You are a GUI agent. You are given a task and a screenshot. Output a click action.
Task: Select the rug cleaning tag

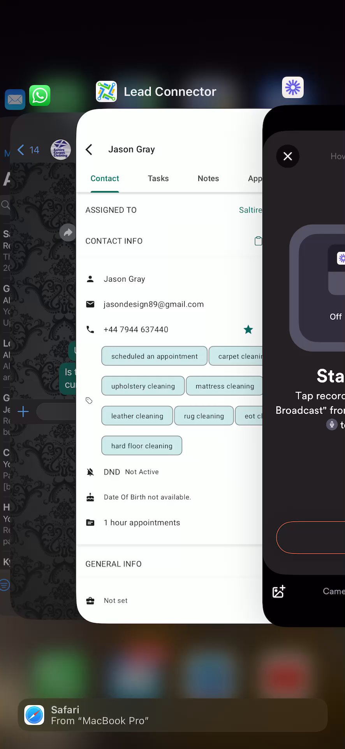click(x=204, y=416)
